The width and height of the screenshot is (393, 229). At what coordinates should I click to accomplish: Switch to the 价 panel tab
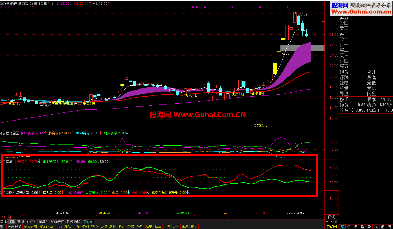click(349, 226)
